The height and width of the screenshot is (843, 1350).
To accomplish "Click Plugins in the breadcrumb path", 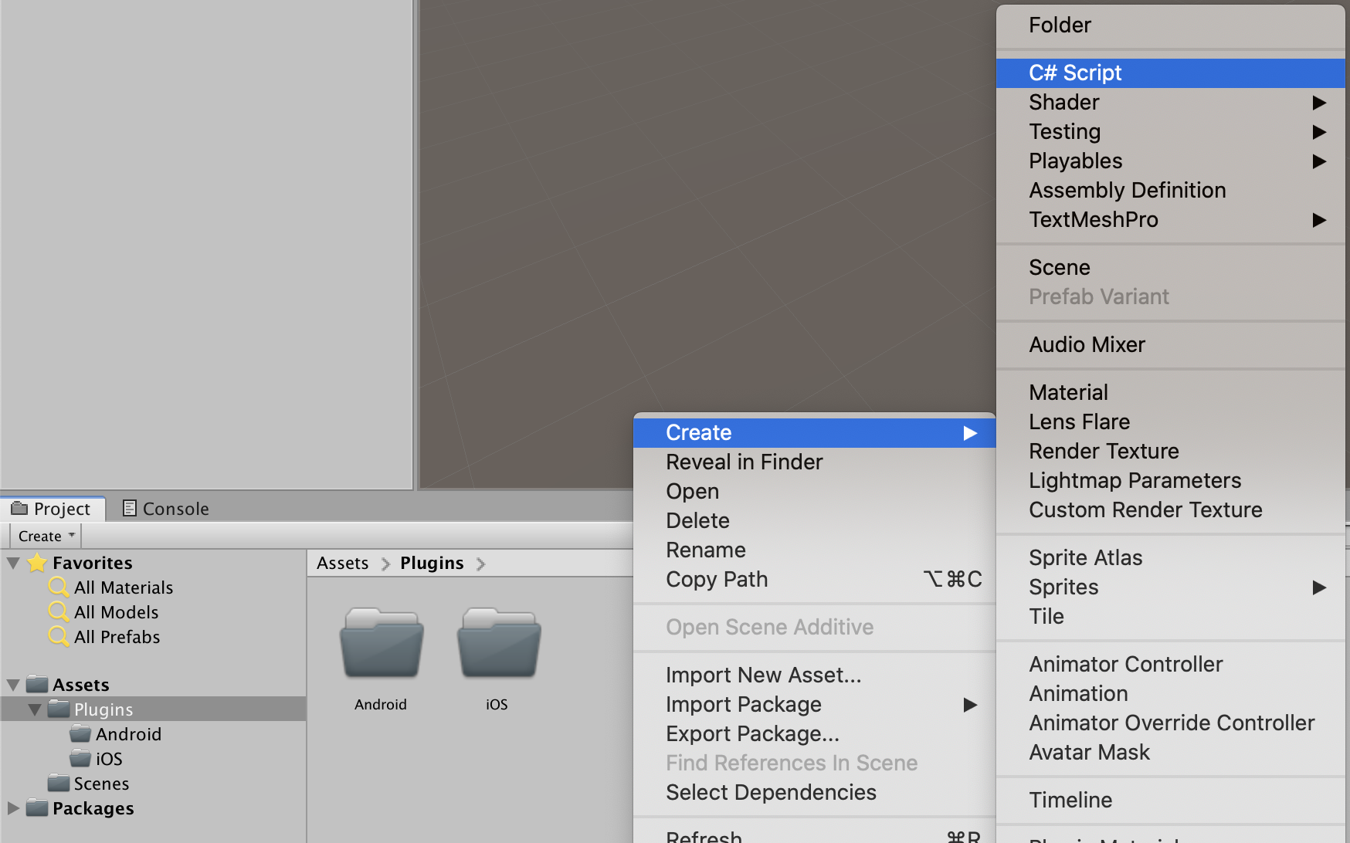I will click(x=432, y=563).
